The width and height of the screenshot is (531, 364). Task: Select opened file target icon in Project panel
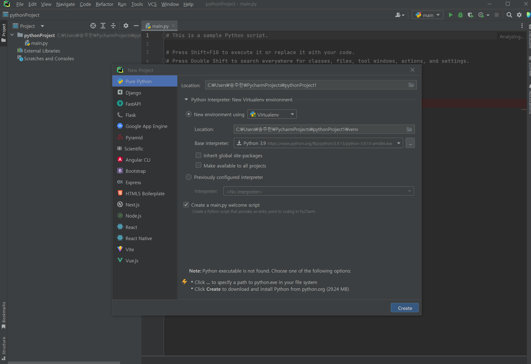point(93,26)
